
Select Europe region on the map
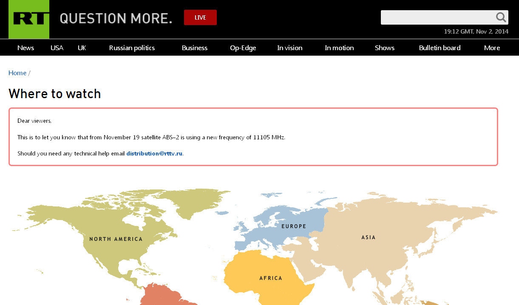click(x=294, y=226)
